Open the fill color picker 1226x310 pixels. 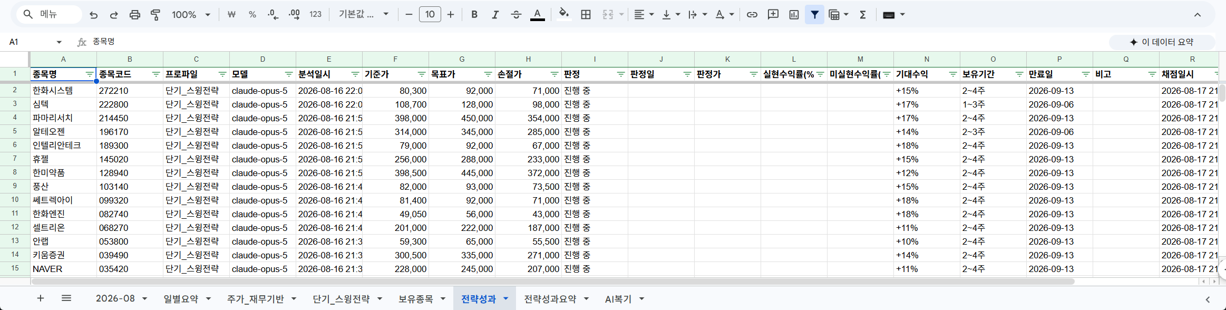564,14
